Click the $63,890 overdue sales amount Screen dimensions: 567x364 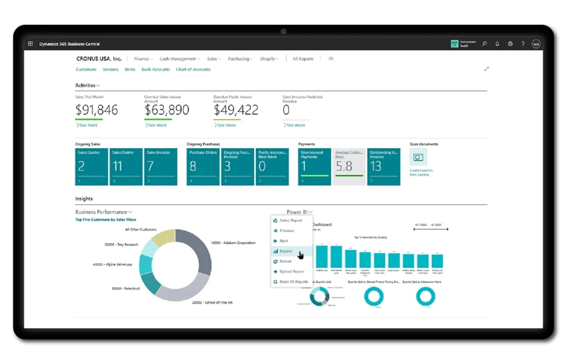click(167, 110)
